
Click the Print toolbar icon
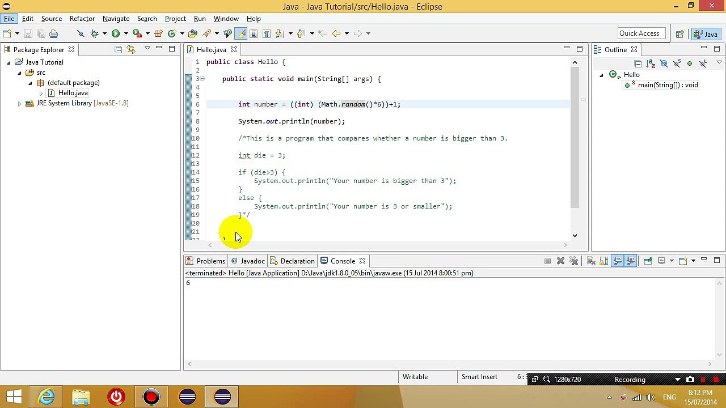point(53,33)
